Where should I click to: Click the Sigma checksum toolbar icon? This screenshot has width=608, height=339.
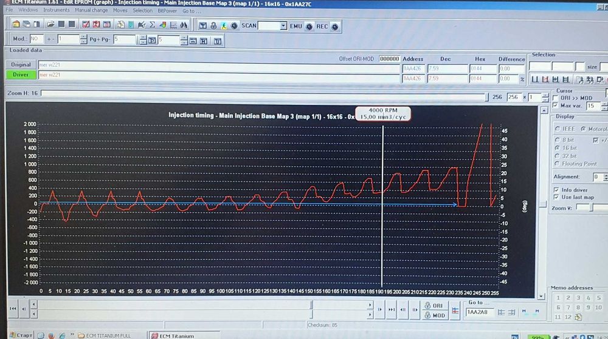tap(152, 25)
